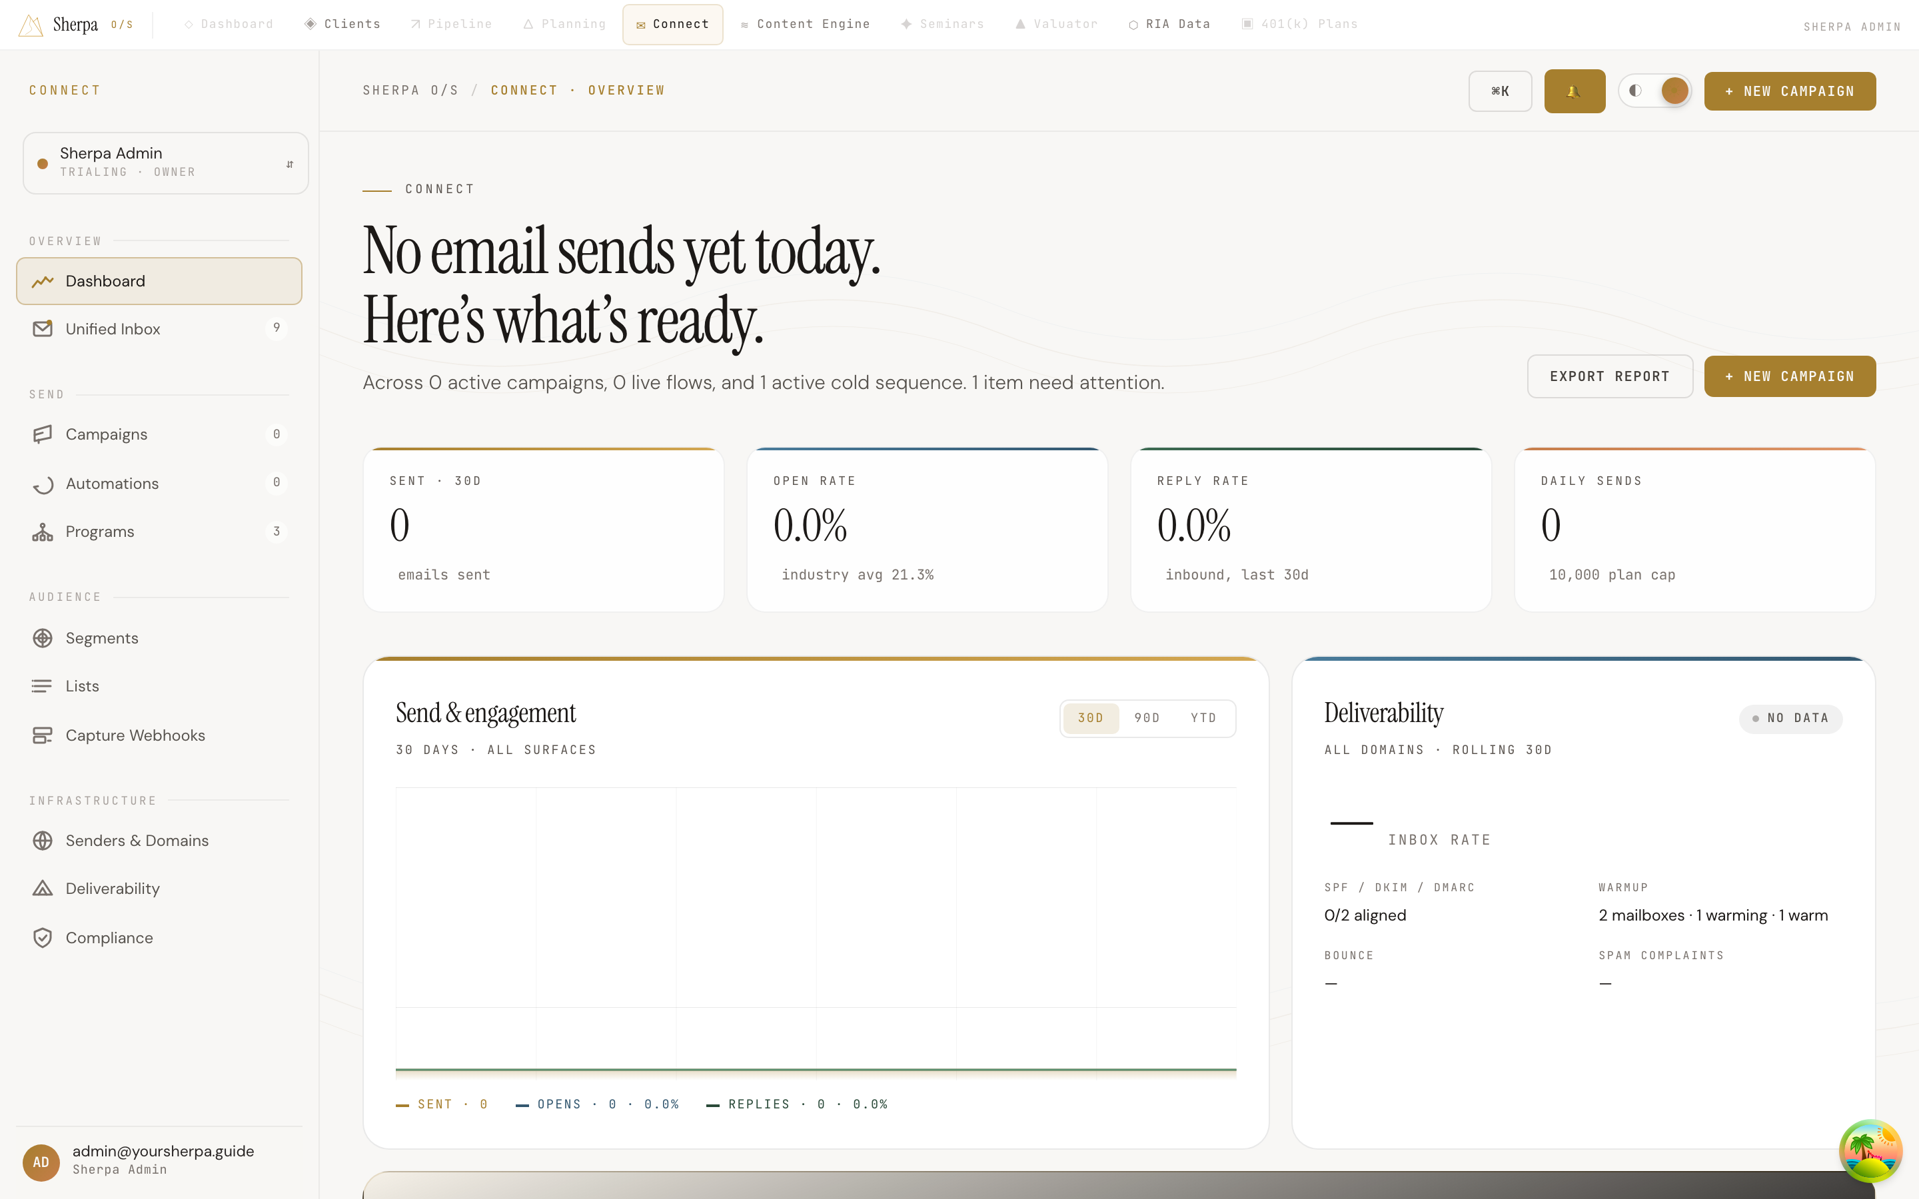Open Programs in the sidebar

click(159, 532)
